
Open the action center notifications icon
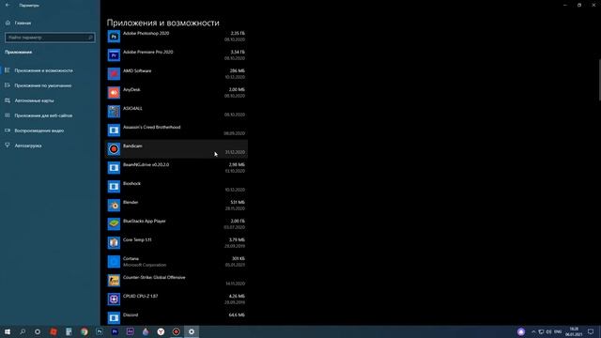click(591, 331)
